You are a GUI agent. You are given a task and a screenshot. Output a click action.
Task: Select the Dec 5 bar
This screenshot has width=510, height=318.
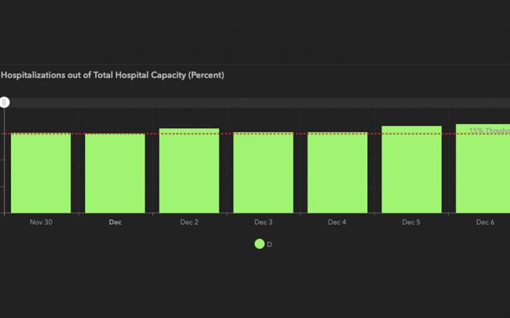[x=411, y=169]
